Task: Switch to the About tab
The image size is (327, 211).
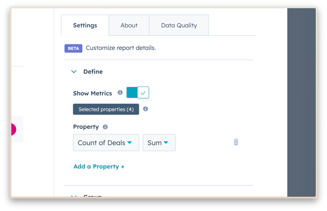Action: click(129, 25)
